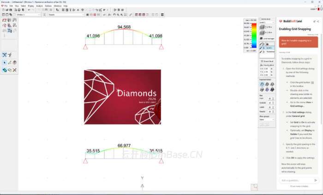Open the Window 1 dropdown in the toolbar
Image resolution: width=323 pixels, height=195 pixels.
28,15
